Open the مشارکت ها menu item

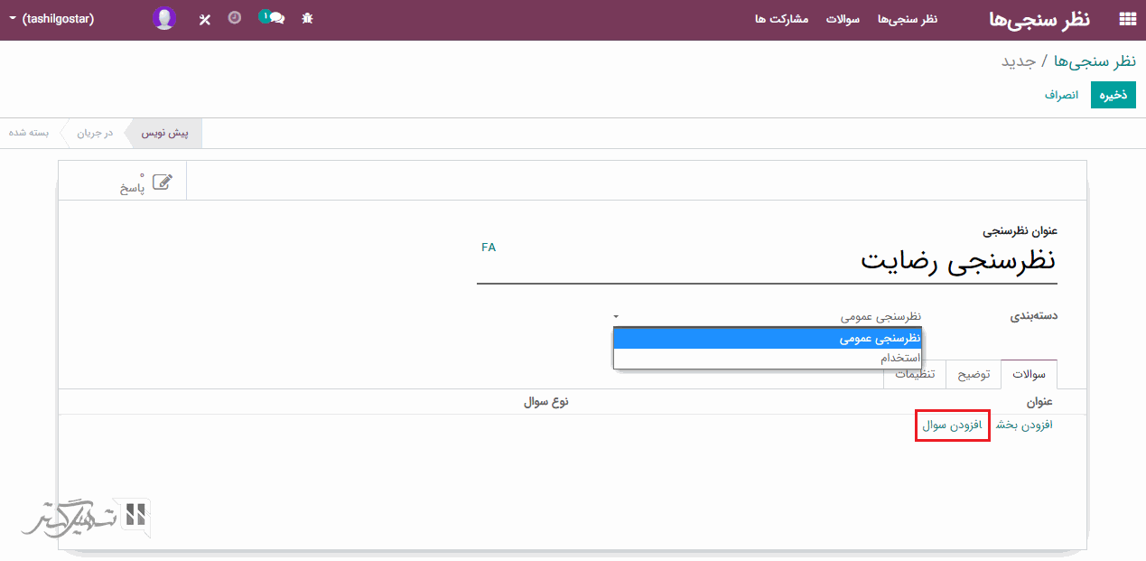[x=781, y=19]
